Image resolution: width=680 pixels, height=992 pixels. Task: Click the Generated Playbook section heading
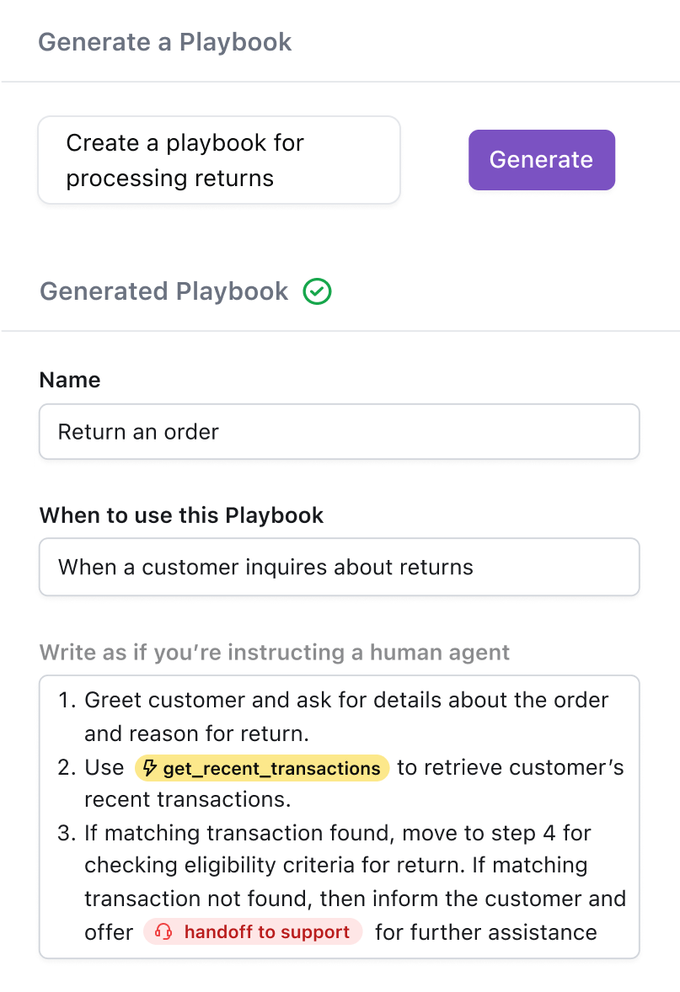tap(164, 291)
